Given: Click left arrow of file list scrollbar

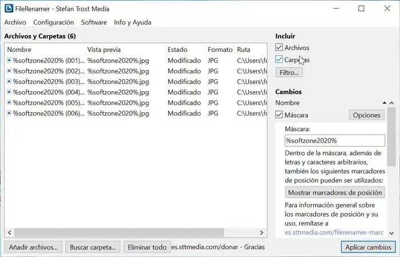Looking at the screenshot, I should 10,232.
